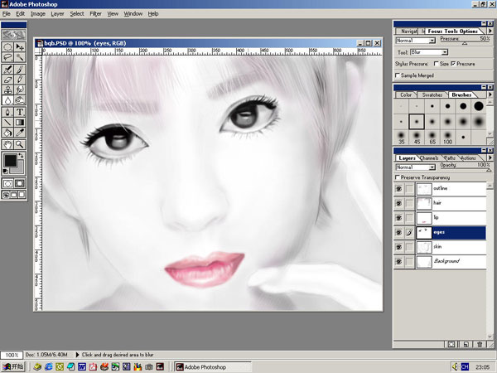Select the Move tool

point(20,47)
